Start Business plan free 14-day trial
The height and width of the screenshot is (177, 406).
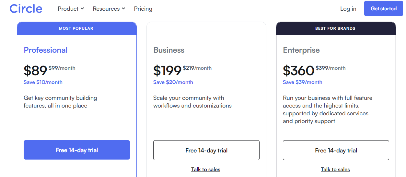click(x=206, y=150)
